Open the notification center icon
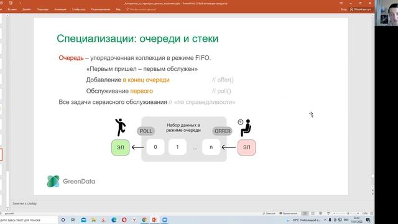Screen dimensions: 398x224 click(x=368, y=220)
